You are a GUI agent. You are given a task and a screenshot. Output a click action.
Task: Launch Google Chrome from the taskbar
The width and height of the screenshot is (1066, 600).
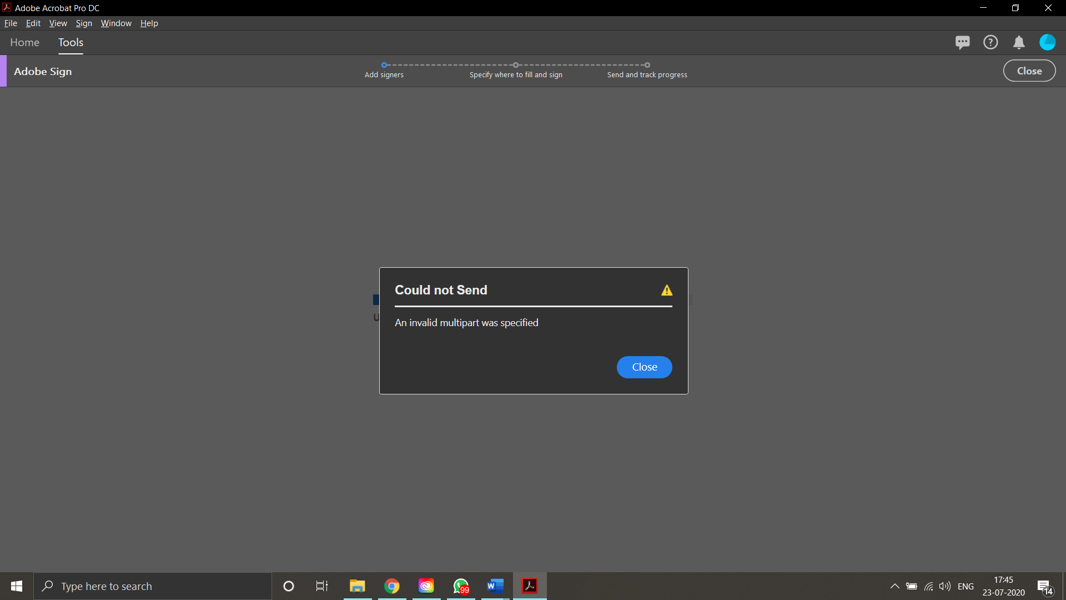click(392, 586)
